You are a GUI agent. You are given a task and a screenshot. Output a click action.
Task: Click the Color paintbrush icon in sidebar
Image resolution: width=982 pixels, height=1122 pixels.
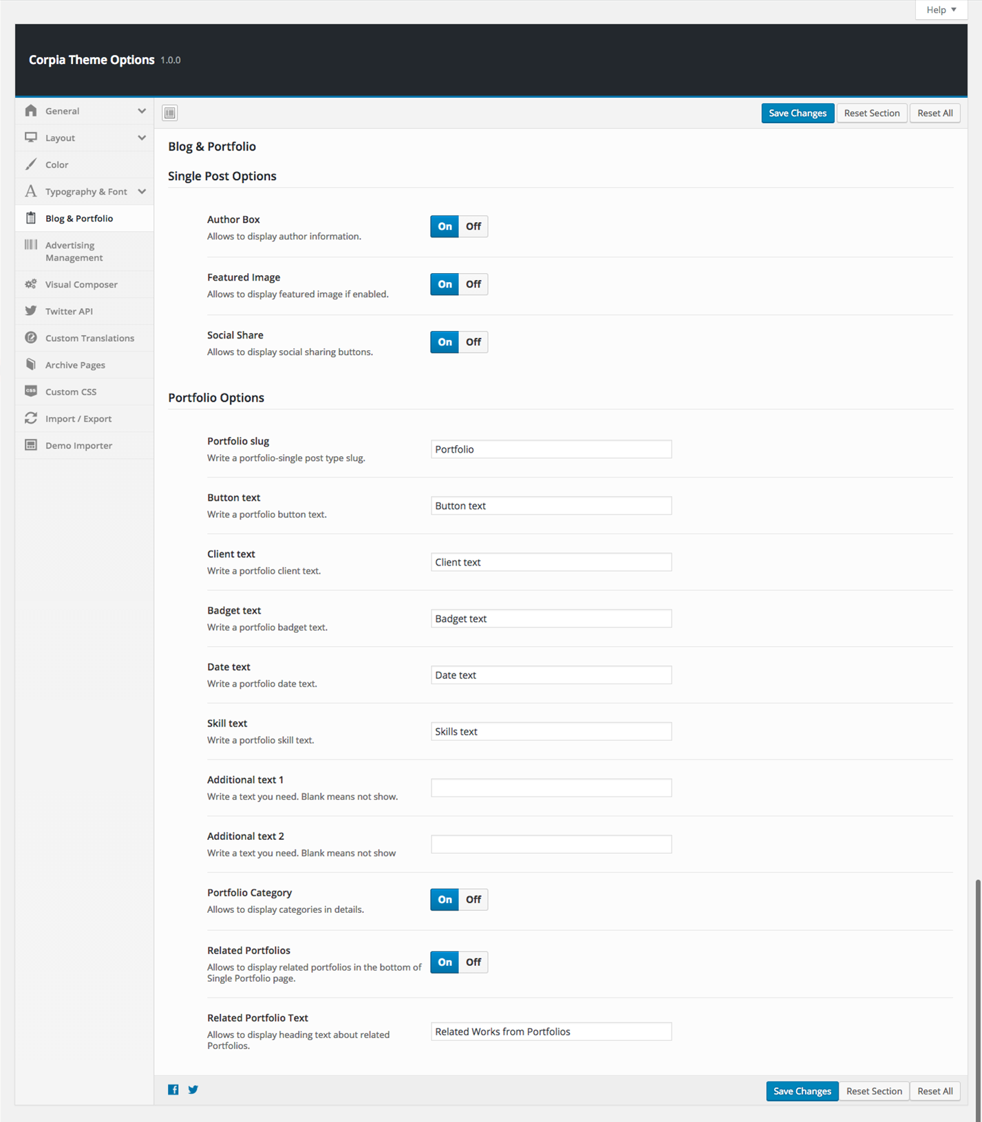(31, 164)
